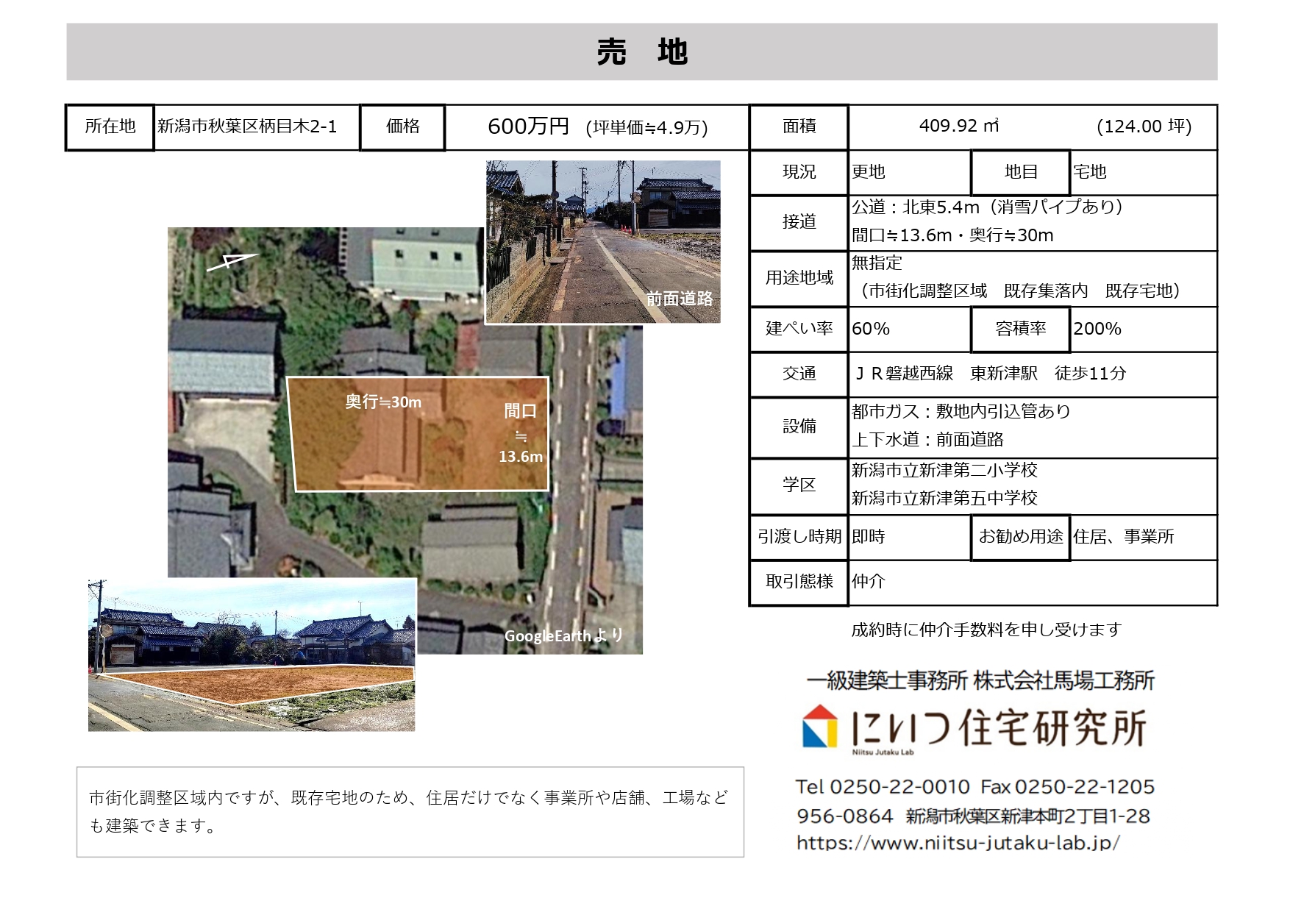
Task: Click the Niitsu Jutaku Lab house logo icon
Action: [x=820, y=726]
